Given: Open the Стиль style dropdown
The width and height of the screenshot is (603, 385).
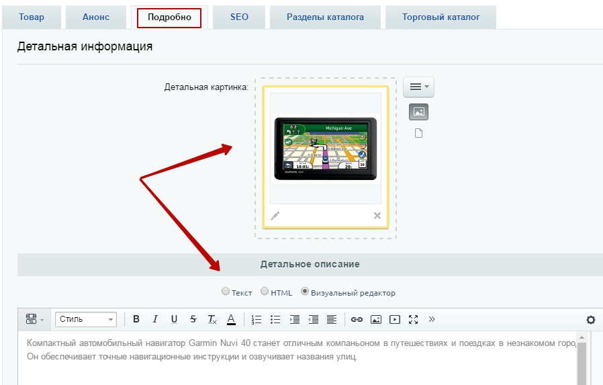Looking at the screenshot, I should (86, 319).
